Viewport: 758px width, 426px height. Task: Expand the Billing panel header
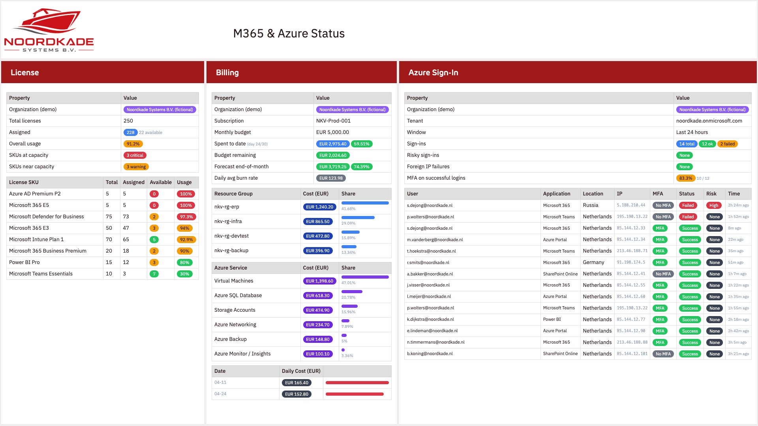(227, 73)
